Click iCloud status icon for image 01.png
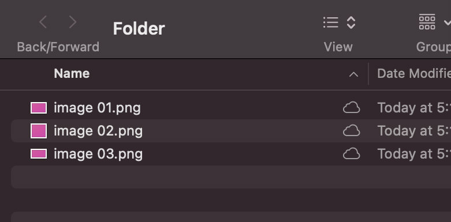The image size is (451, 222). point(351,108)
